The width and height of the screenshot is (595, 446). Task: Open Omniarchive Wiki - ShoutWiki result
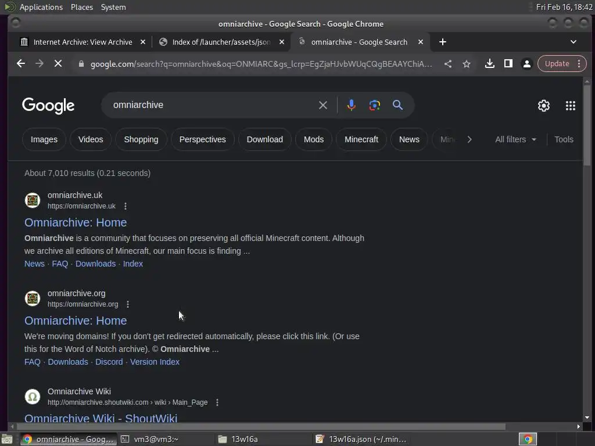point(101,418)
